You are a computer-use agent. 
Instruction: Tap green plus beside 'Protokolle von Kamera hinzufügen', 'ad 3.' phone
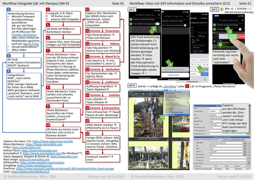(x=214, y=25)
